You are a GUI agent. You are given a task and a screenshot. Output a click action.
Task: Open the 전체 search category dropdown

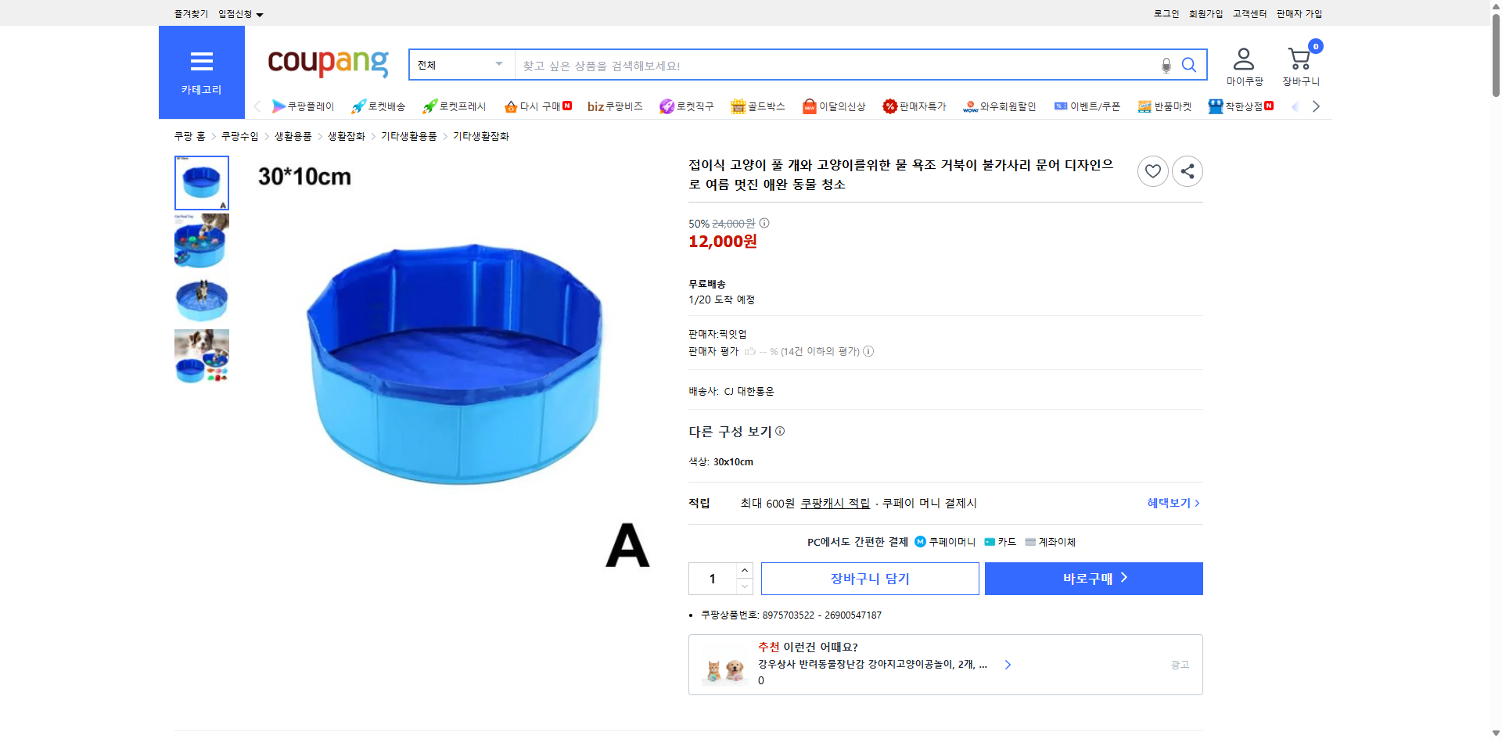(460, 65)
